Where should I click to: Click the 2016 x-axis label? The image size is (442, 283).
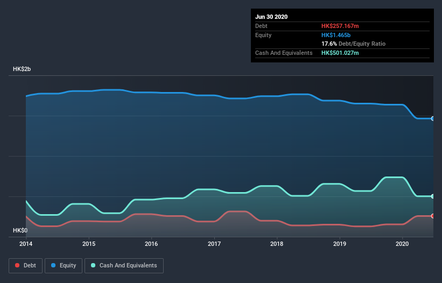[151, 244]
